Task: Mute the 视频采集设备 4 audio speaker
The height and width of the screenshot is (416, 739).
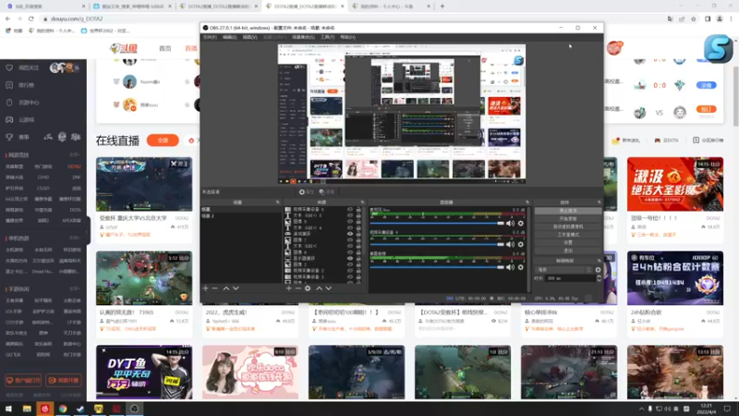Action: [x=510, y=244]
